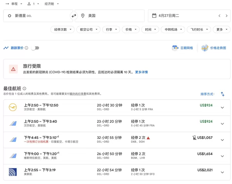Click the 26 小时 50 分钟 duration text
Viewport: 232px width, 184px height.
coord(109,154)
